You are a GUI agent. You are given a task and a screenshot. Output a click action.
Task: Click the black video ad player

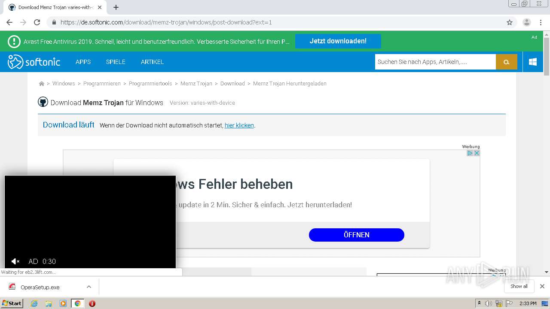pyautogui.click(x=90, y=222)
